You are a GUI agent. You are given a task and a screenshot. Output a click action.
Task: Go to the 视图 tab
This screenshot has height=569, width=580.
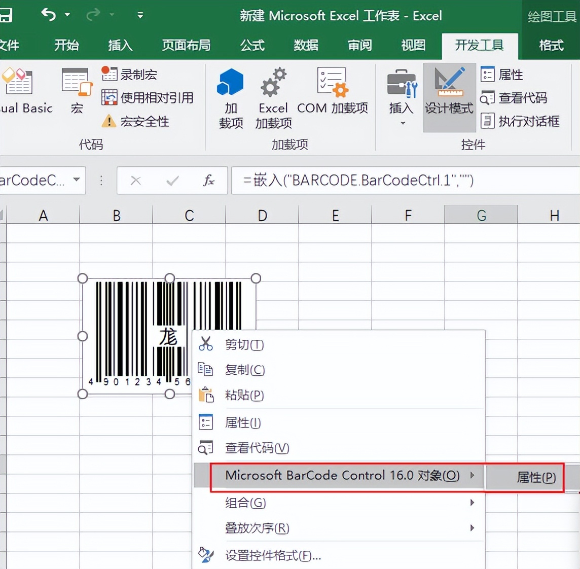click(x=413, y=45)
